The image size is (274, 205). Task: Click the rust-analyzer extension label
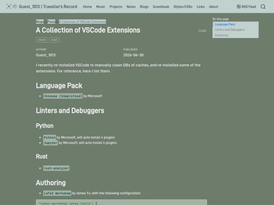point(56,168)
